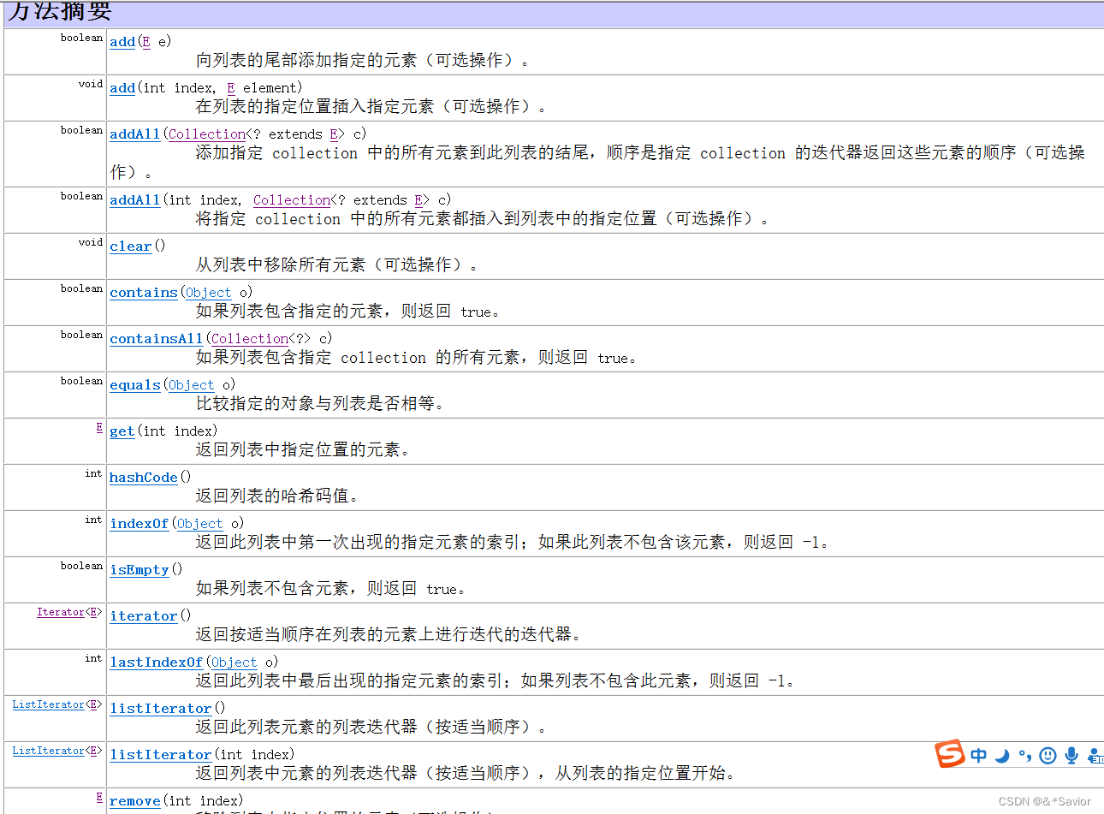Click Collection link in addAll(Collection<? extends E> c)
1104x814 pixels.
(x=207, y=134)
